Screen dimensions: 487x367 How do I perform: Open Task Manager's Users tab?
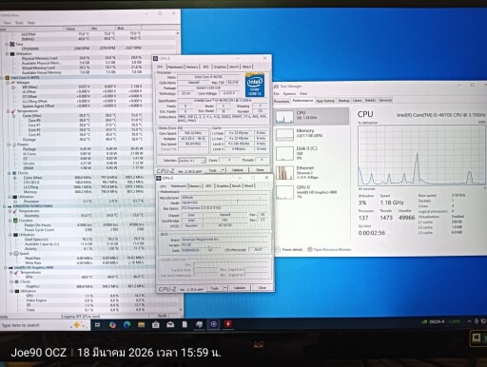(358, 100)
